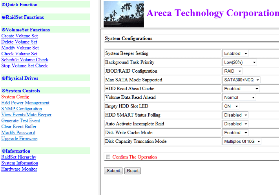The width and height of the screenshot is (279, 195).
Task: Expand the Quick Function section
Action: point(20,5)
